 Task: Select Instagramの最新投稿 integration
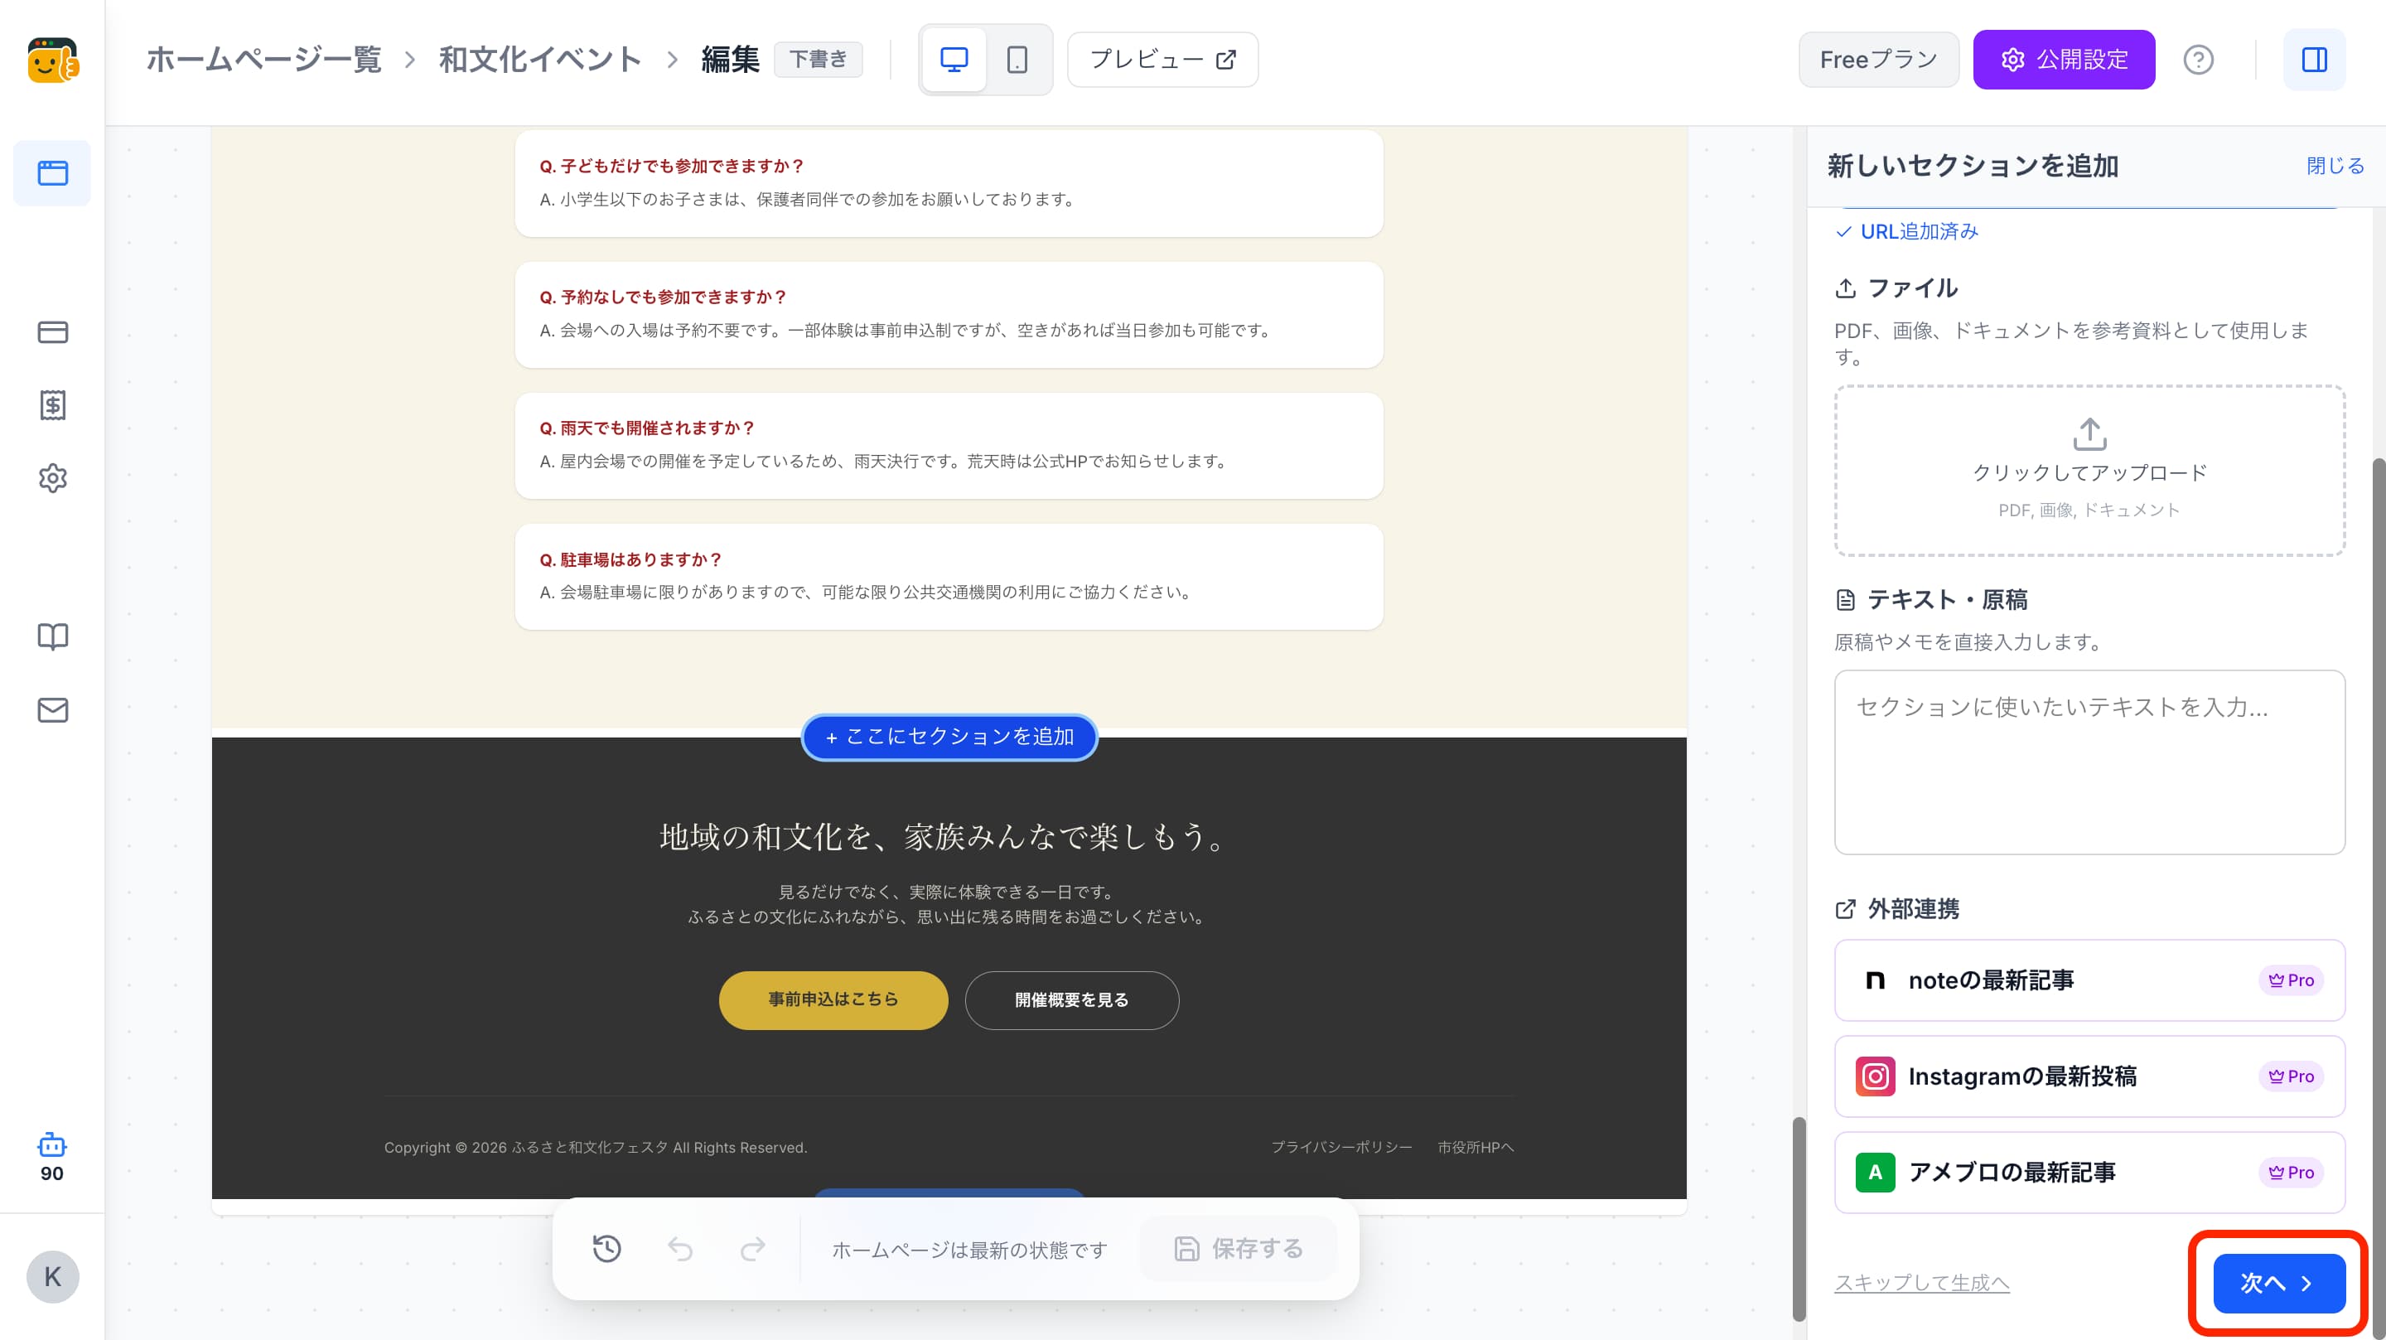(2089, 1076)
